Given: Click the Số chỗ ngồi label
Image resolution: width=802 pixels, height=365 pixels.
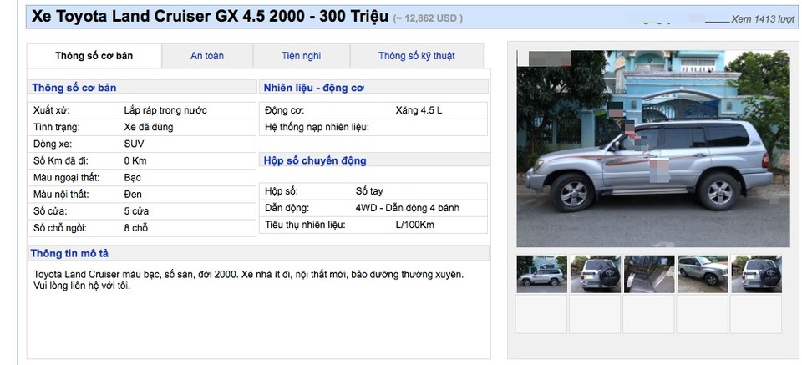Looking at the screenshot, I should [x=60, y=228].
